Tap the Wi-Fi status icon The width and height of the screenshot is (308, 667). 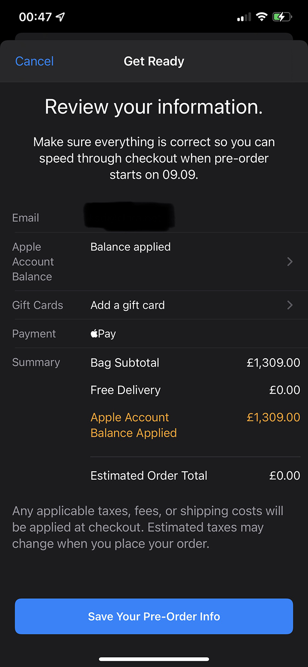coord(261,17)
